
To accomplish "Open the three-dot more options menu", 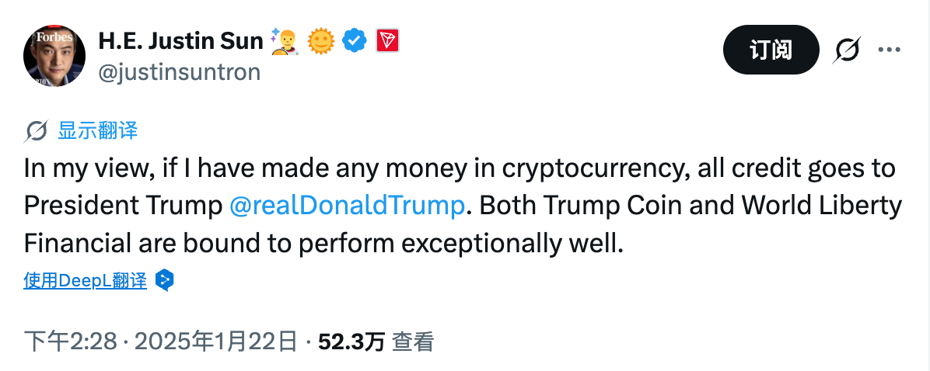I will [x=889, y=50].
